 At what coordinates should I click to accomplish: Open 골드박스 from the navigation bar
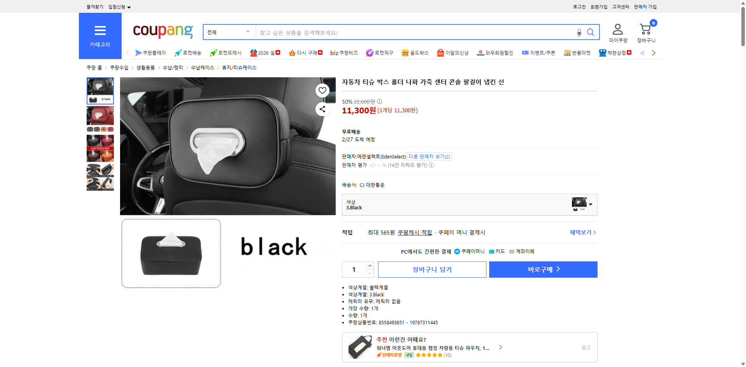point(415,52)
